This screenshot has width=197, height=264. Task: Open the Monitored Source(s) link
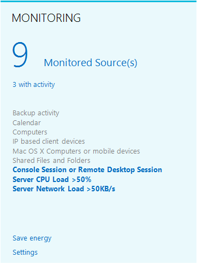point(91,63)
